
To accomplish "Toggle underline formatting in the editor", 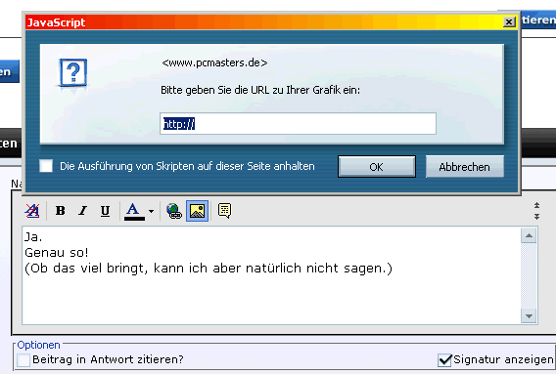I will 105,211.
